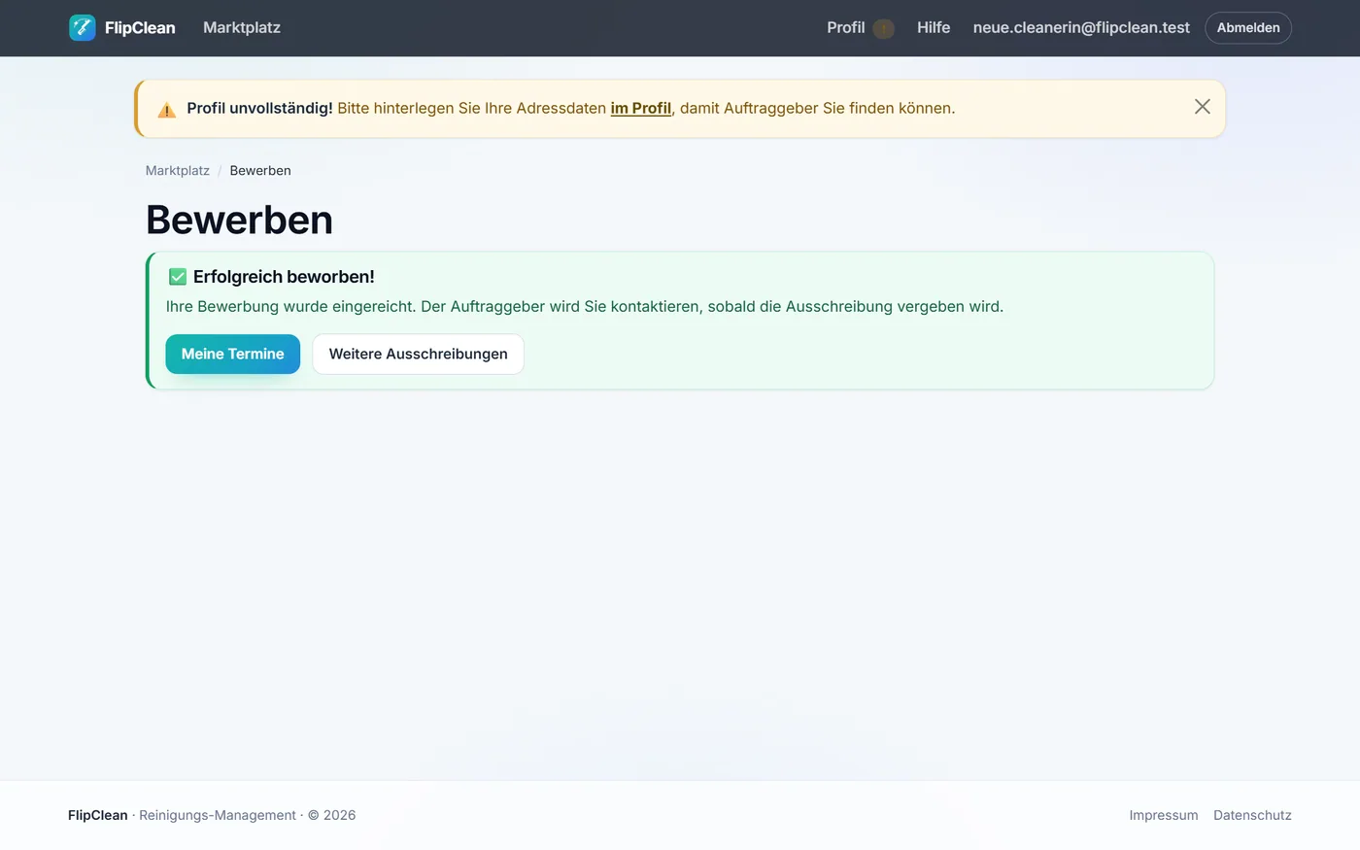Click the warning triangle icon in banner
This screenshot has width=1360, height=850.
pos(167,109)
